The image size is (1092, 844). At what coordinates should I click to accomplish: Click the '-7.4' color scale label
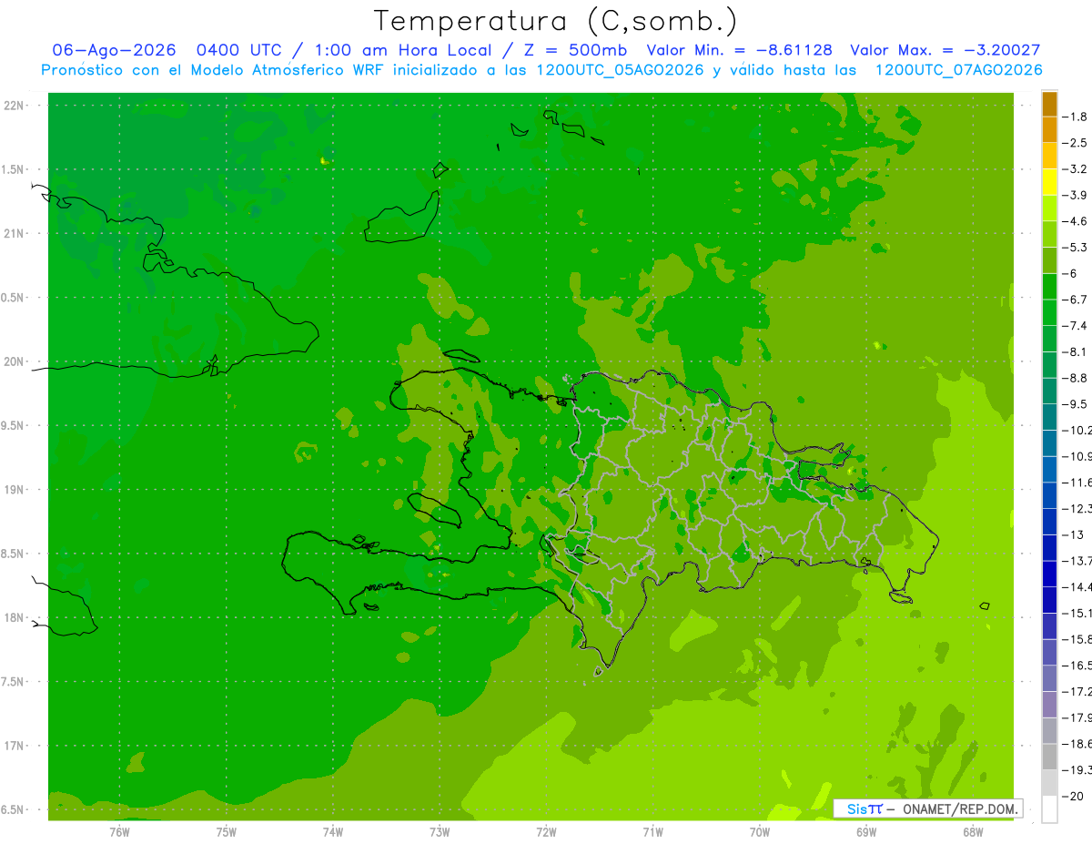tap(1075, 325)
